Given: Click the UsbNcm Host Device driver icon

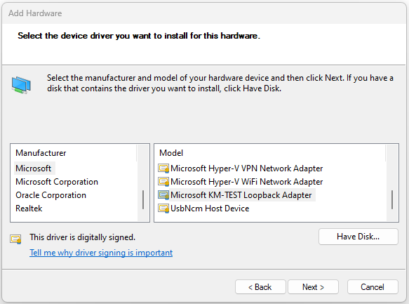Looking at the screenshot, I should (163, 209).
